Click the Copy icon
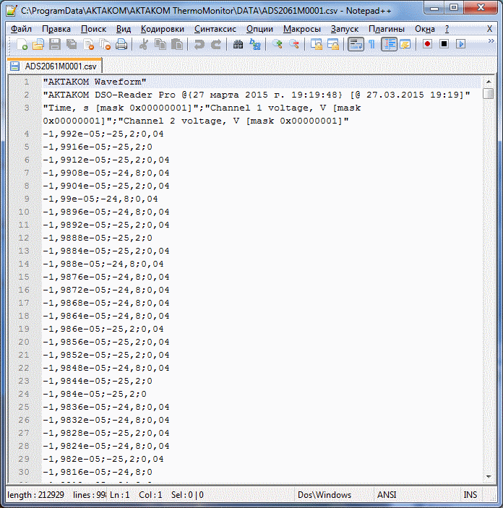Image resolution: width=503 pixels, height=508 pixels. [160, 44]
